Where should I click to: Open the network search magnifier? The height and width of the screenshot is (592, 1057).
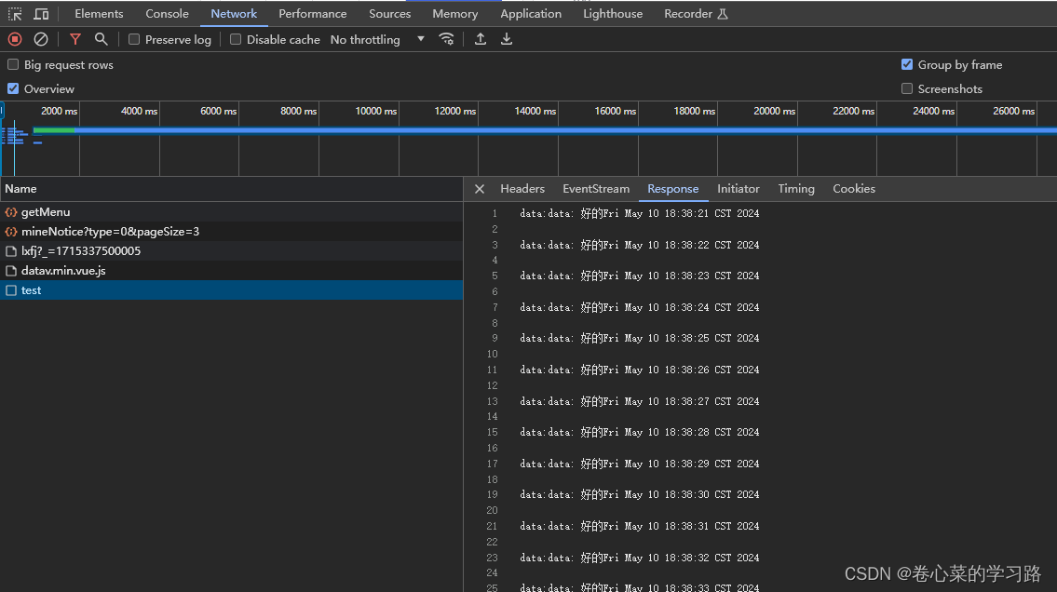click(102, 39)
